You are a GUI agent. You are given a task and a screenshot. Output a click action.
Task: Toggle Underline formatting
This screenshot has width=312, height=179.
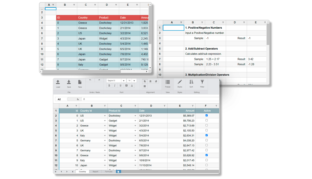point(120,86)
